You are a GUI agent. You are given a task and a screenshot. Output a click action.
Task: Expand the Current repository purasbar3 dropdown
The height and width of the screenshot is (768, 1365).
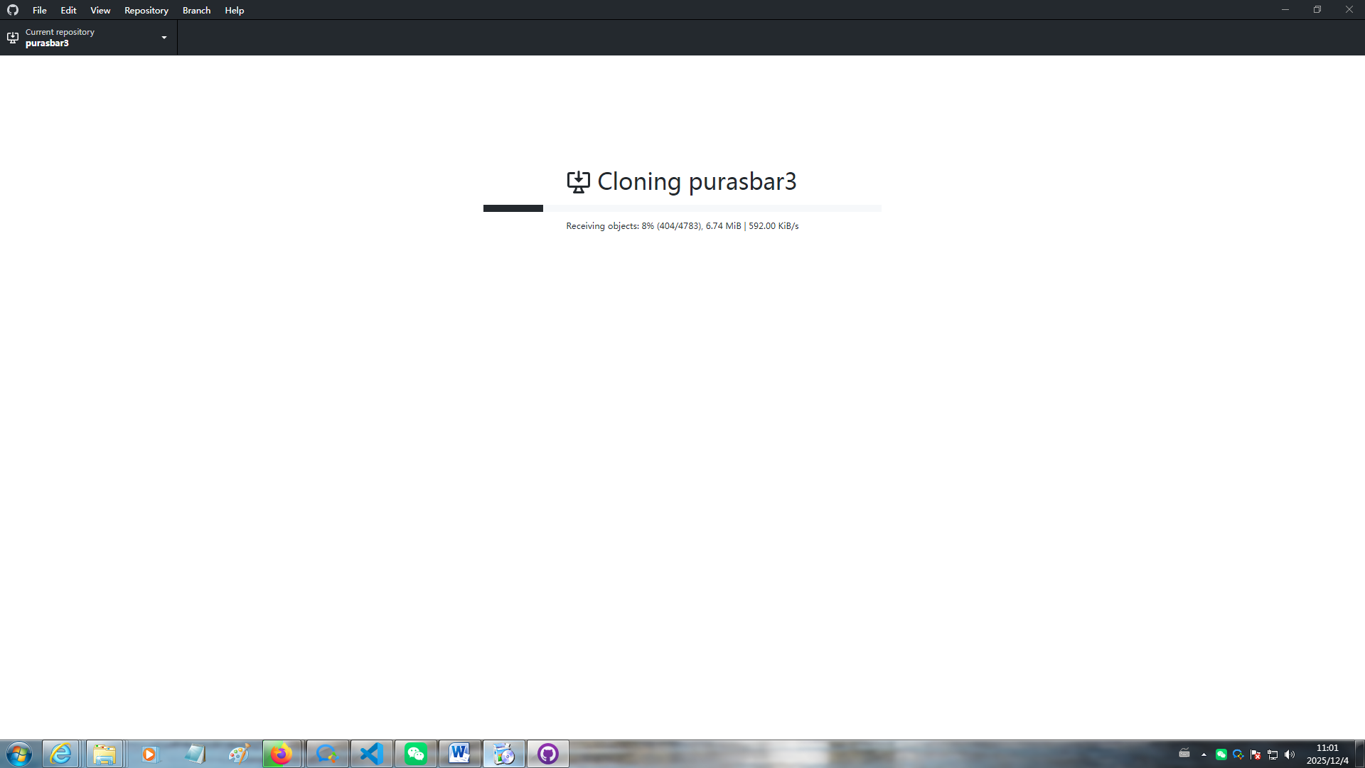tap(88, 38)
